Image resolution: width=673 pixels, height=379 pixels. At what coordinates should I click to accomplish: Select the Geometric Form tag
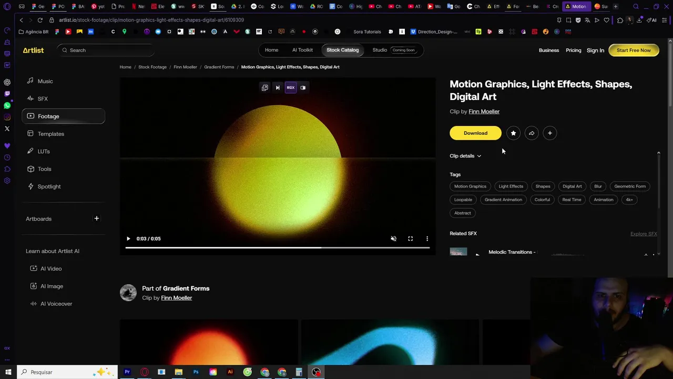click(x=630, y=186)
